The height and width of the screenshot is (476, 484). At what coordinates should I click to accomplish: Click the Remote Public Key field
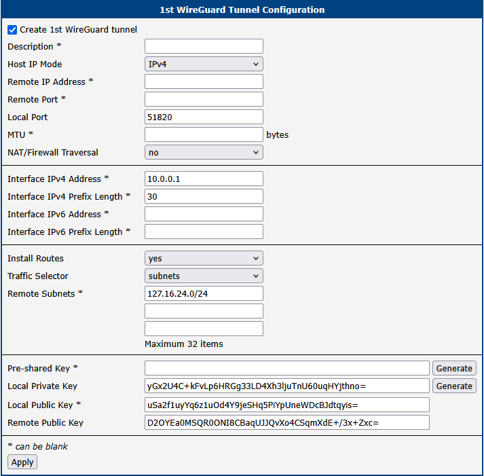point(287,422)
